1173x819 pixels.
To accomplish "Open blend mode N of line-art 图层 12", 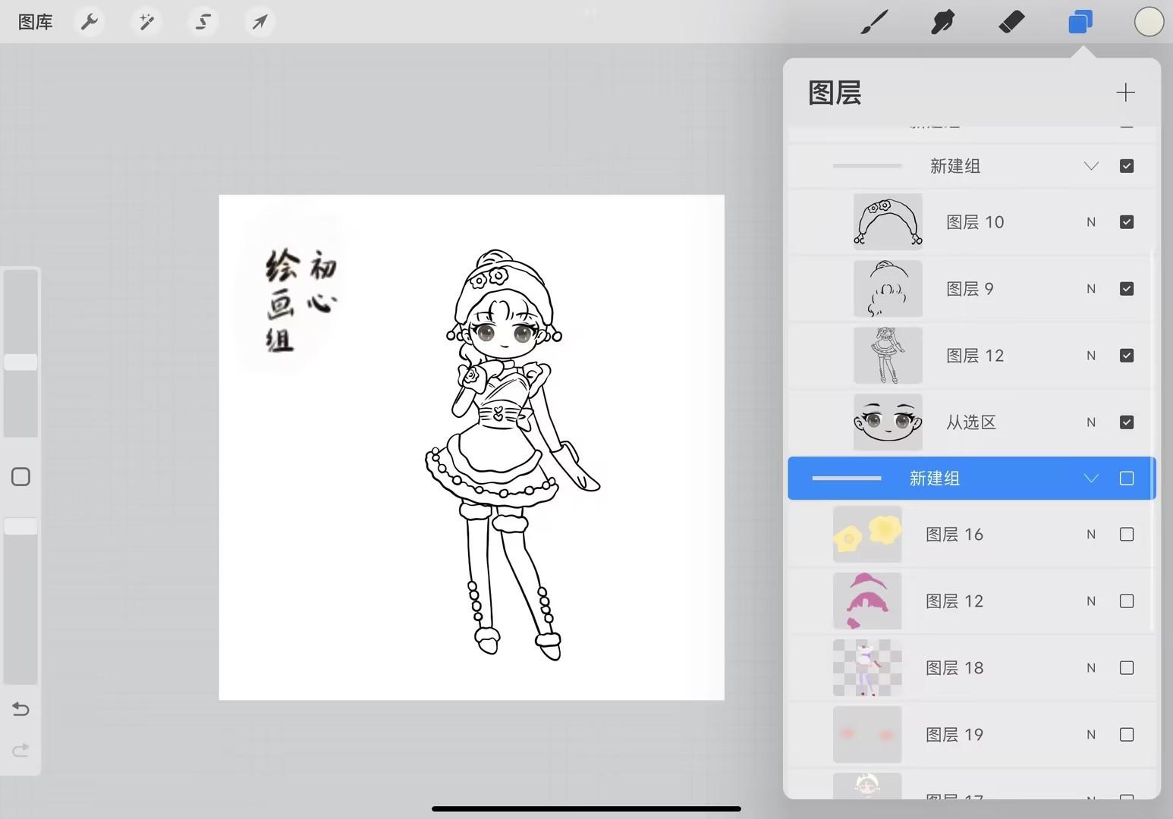I will click(x=1091, y=356).
